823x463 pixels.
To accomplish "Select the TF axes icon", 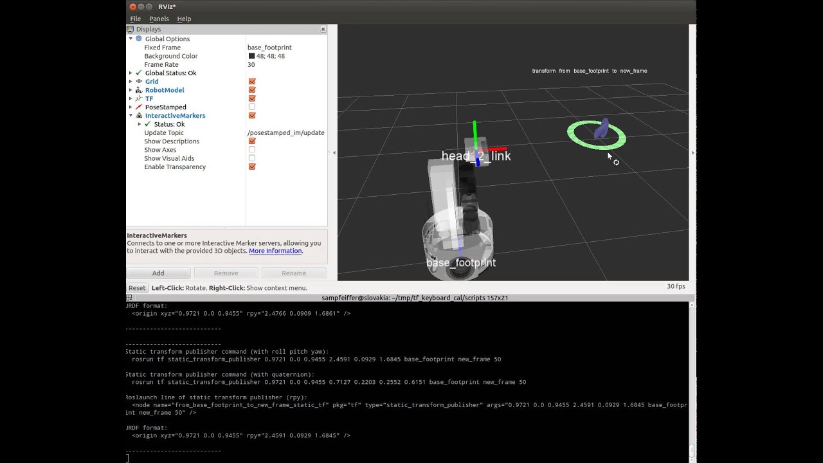I will coord(139,98).
